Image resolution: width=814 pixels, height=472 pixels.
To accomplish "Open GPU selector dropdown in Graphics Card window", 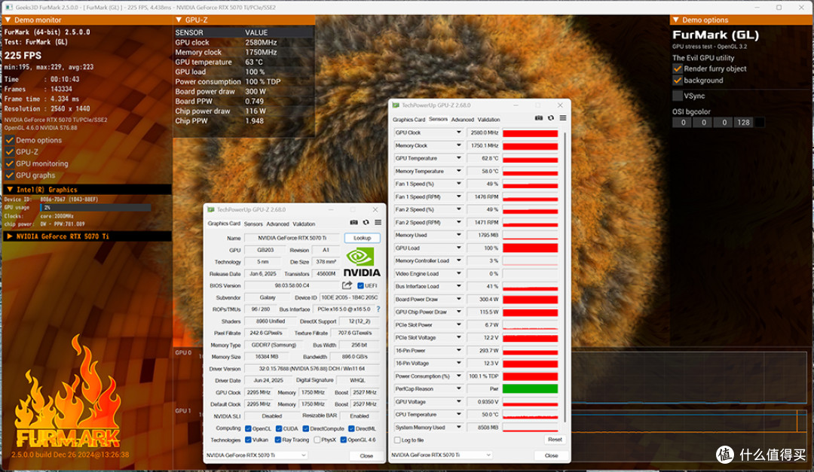I will 256,455.
